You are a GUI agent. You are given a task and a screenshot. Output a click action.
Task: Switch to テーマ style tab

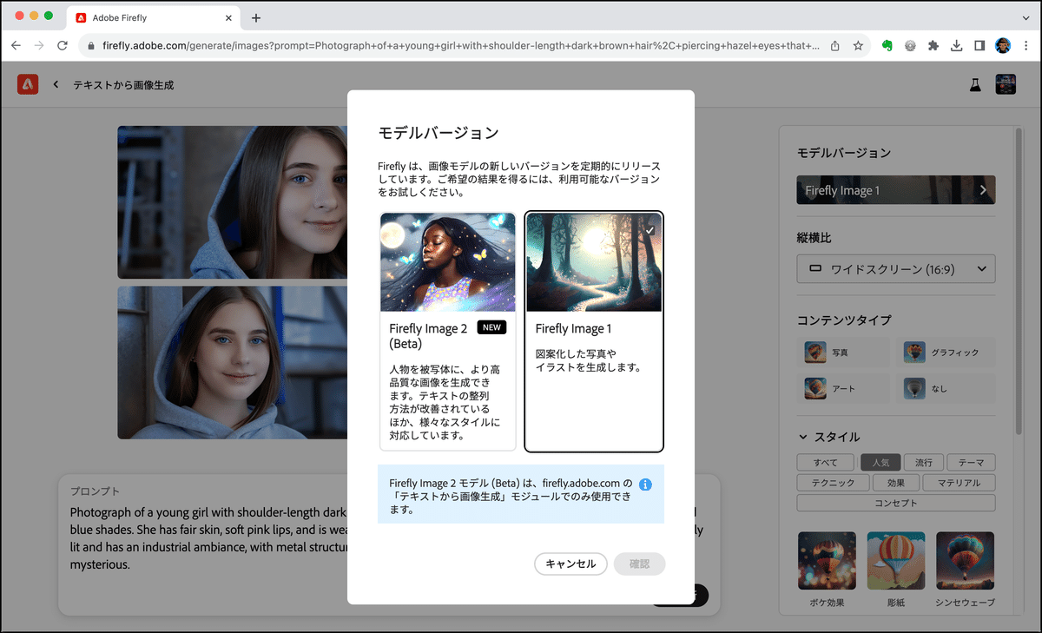(x=971, y=463)
